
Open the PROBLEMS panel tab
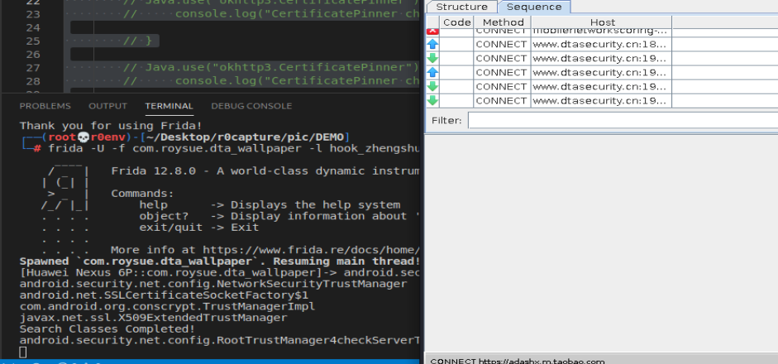(45, 106)
